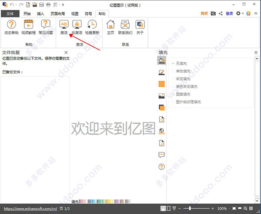The width and height of the screenshot is (261, 214).
Task: Expand quick access toolbar customize arrow
Action: click(63, 5)
